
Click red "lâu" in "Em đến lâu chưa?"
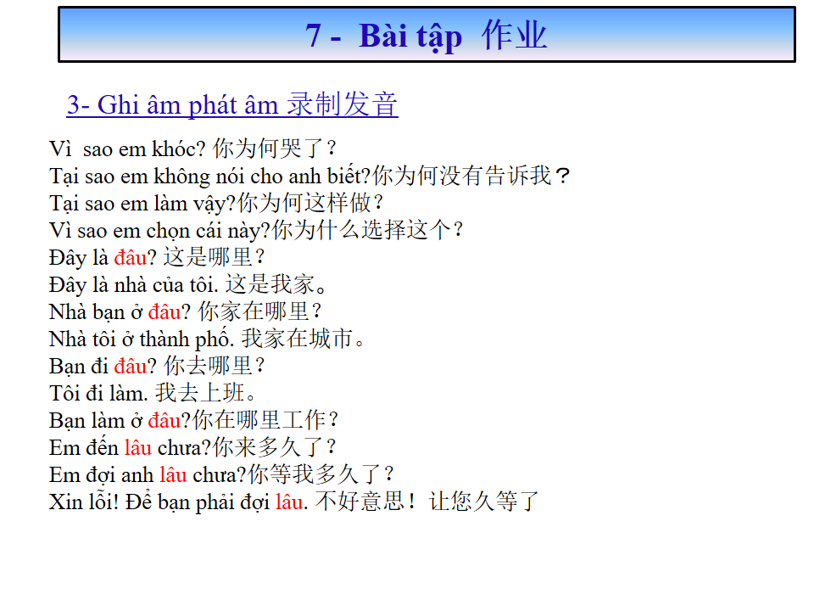coord(137,447)
